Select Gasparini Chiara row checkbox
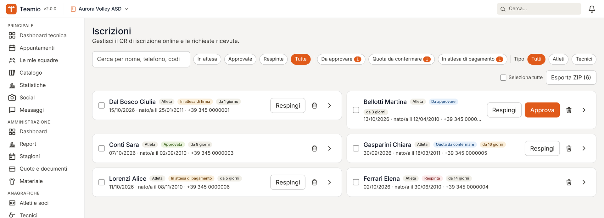 click(356, 148)
